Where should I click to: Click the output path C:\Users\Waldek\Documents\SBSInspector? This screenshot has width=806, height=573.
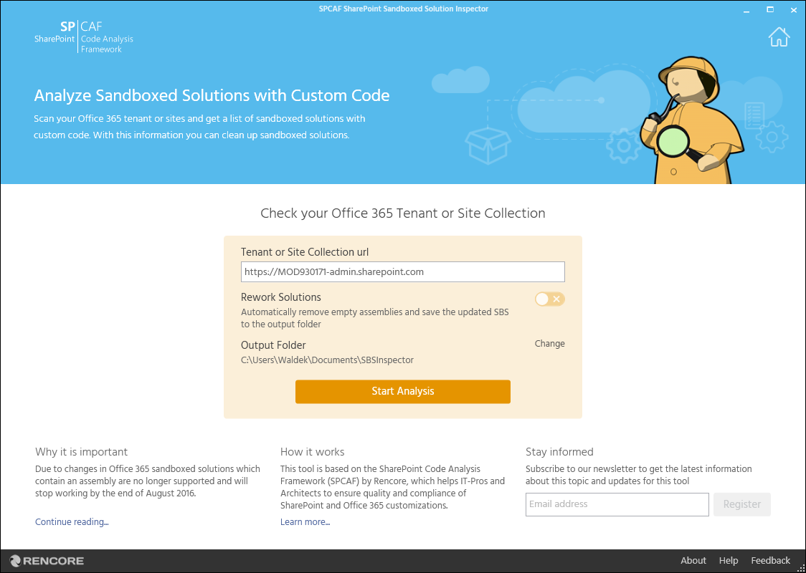tap(327, 360)
